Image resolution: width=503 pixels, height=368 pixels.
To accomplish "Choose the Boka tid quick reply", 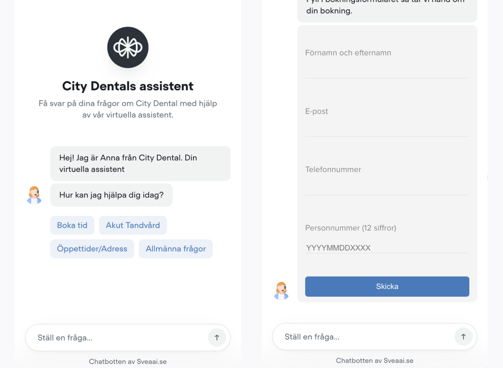I will 72,225.
